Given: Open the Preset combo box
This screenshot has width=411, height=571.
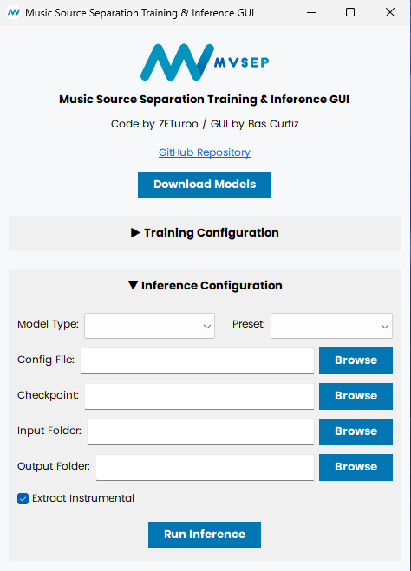Looking at the screenshot, I should [331, 326].
